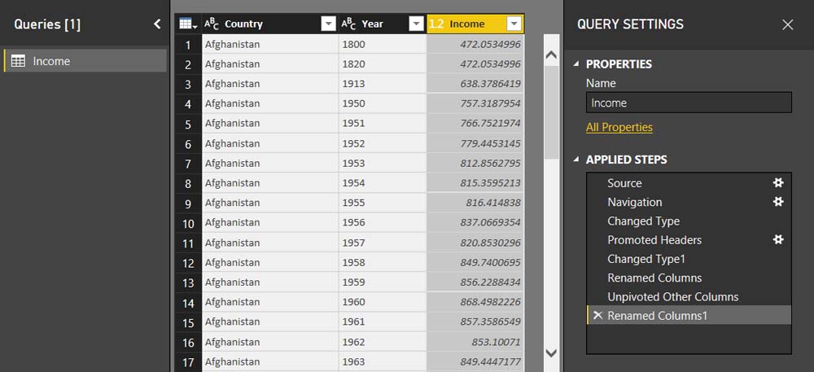
Task: Select the Unpivoted Other Columns step
Action: pyautogui.click(x=672, y=297)
